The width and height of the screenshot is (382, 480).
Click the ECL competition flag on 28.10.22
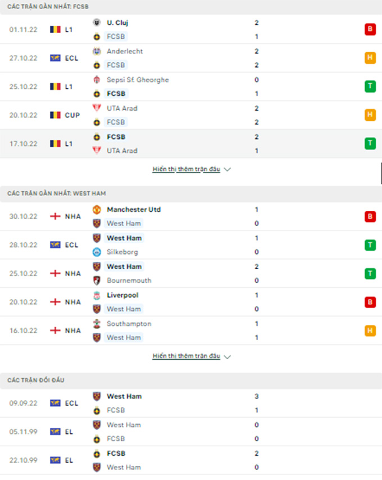tap(64, 245)
